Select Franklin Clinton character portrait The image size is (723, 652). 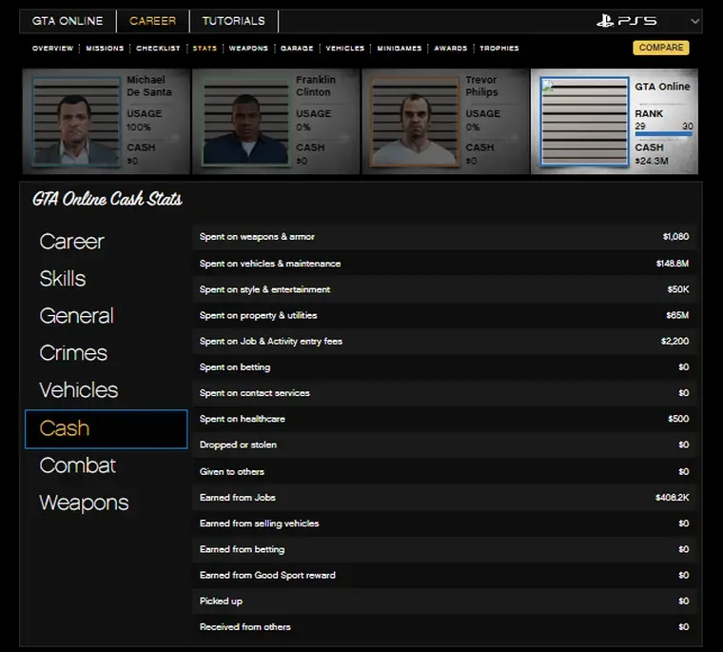(245, 122)
